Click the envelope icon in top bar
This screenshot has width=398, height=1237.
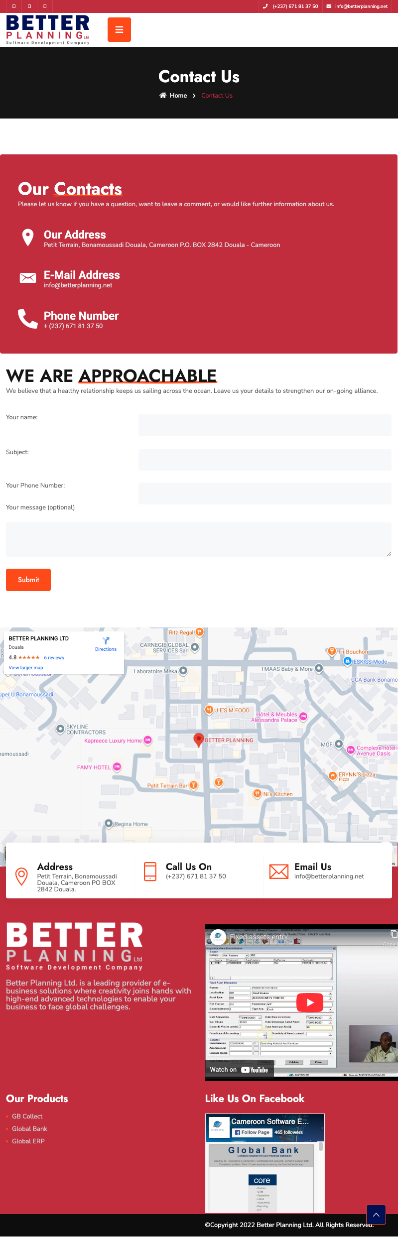(x=329, y=6)
